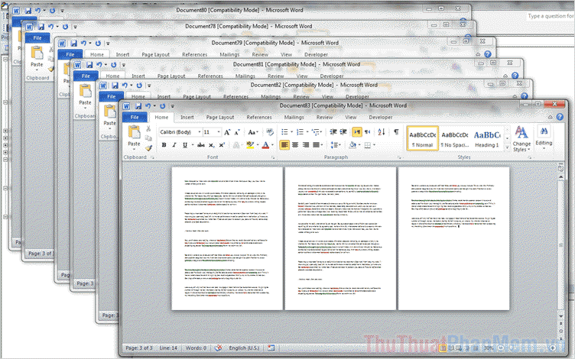Image resolution: width=575 pixels, height=359 pixels.
Task: Click the Cut scissors icon
Action: point(148,128)
